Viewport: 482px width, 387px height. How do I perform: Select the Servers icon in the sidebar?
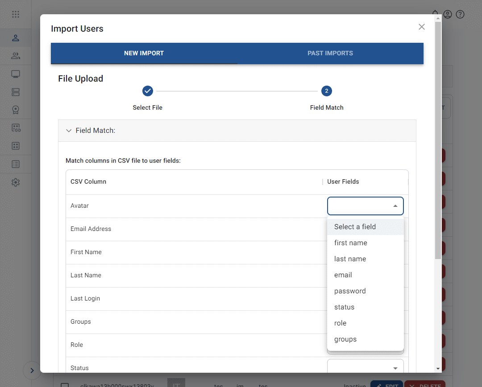(16, 92)
